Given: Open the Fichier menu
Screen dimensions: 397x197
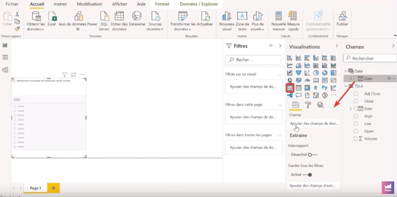Looking at the screenshot, I should click(x=12, y=4).
